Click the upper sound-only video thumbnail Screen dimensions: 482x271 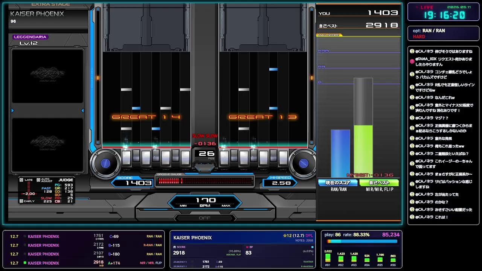[x=47, y=76]
